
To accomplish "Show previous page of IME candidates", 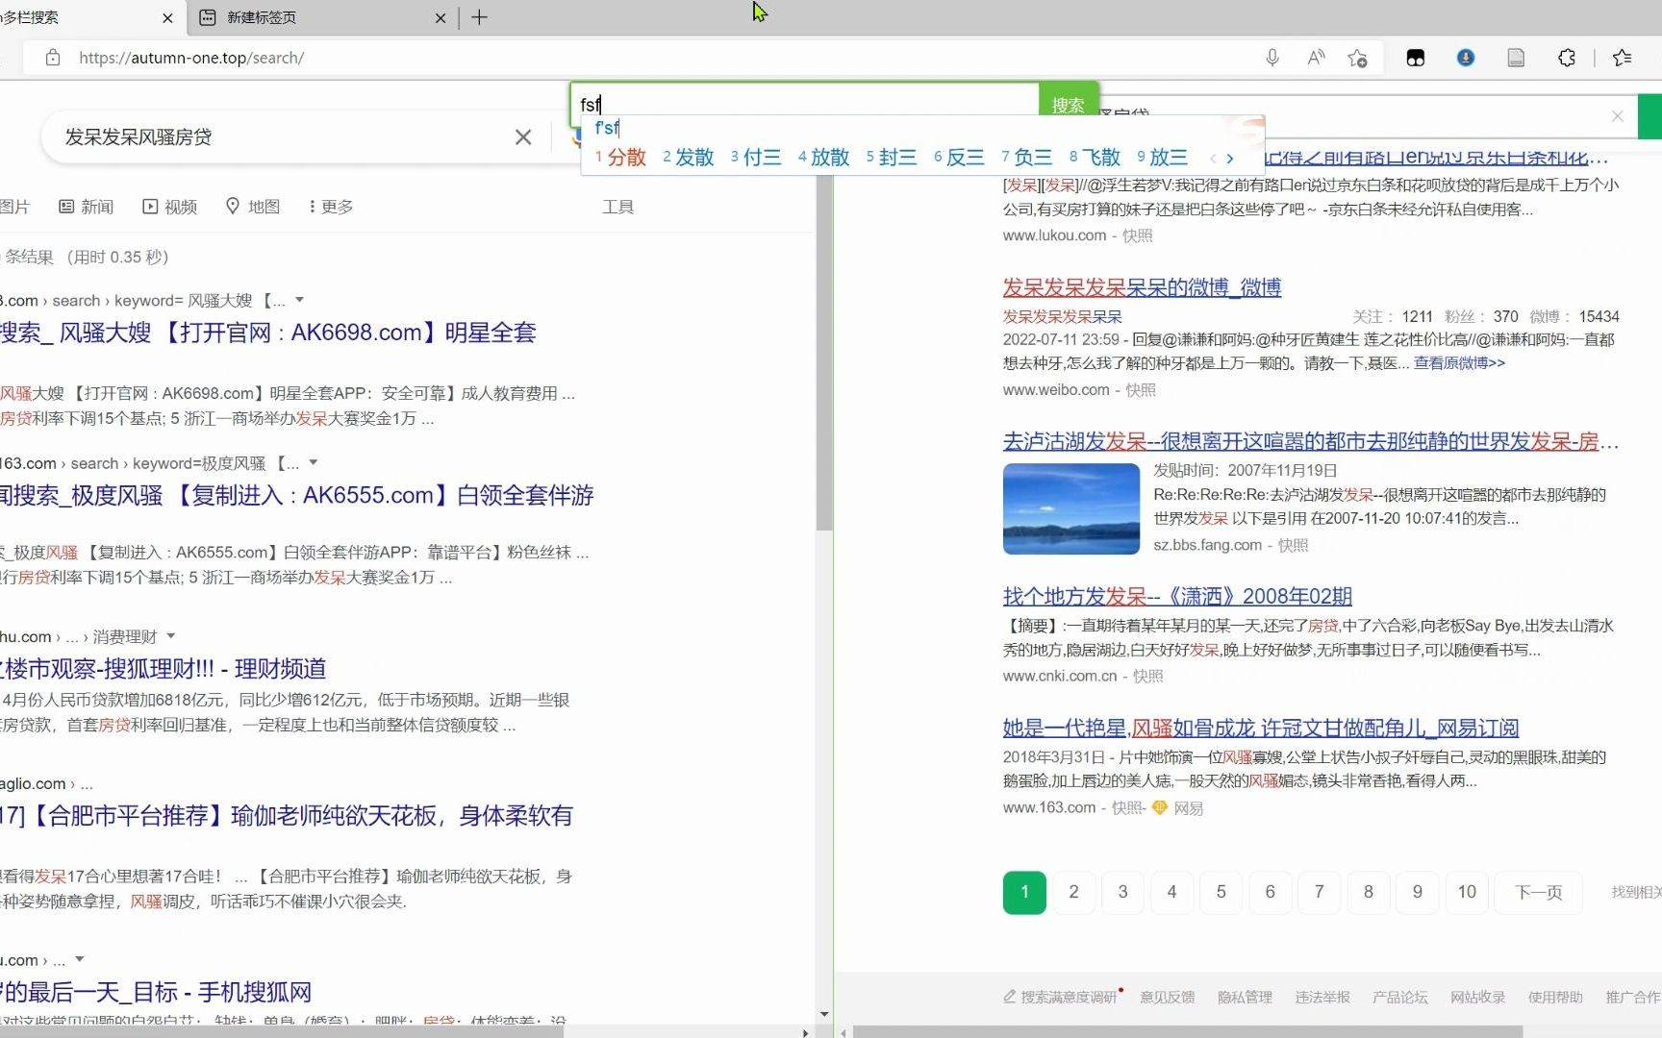I will click(1213, 159).
